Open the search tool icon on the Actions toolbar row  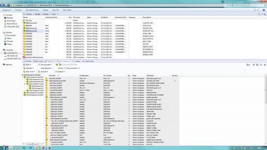259,15
